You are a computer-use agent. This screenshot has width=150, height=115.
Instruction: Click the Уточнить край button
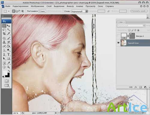pyautogui.click(x=139, y=11)
